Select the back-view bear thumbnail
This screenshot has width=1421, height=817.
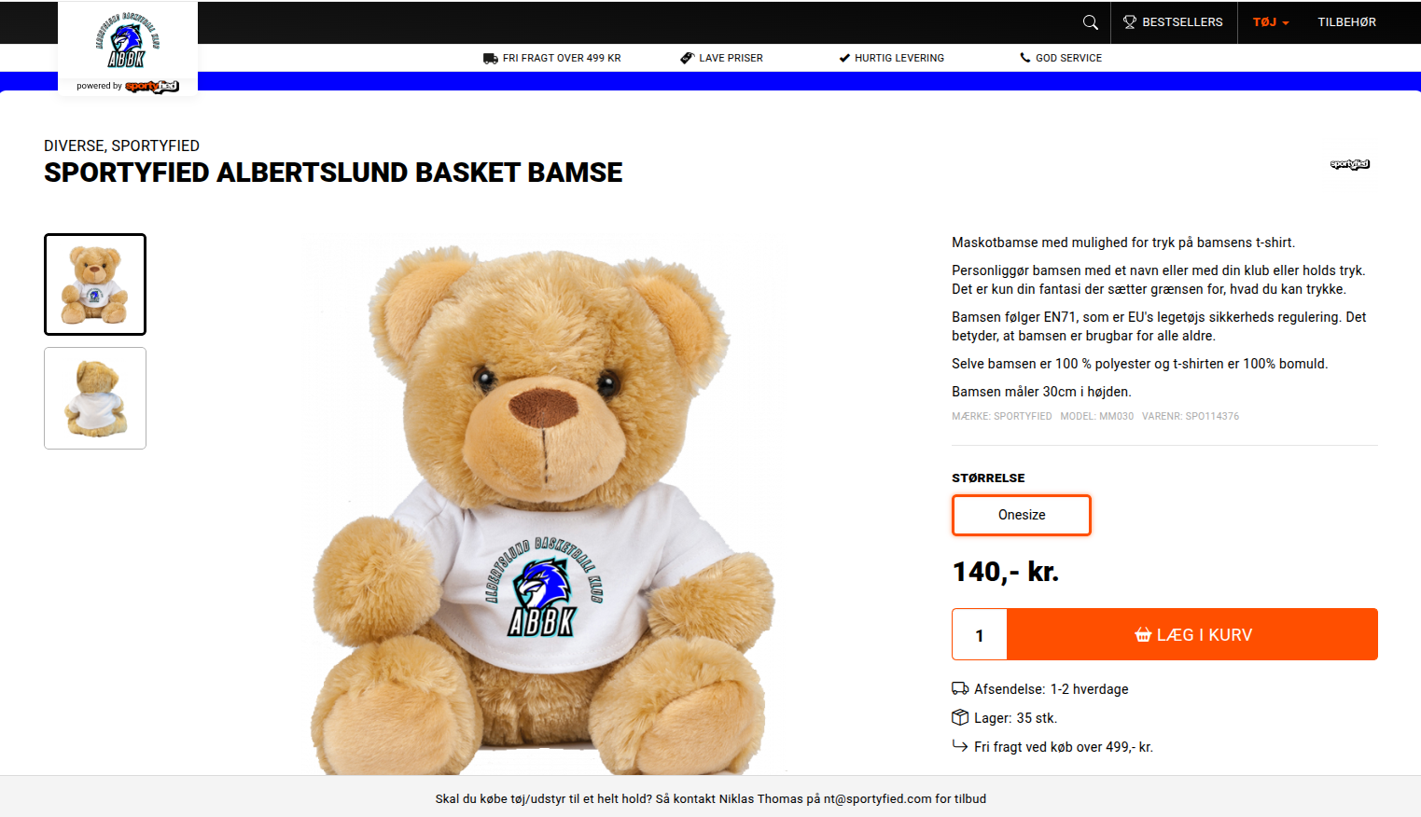point(95,398)
